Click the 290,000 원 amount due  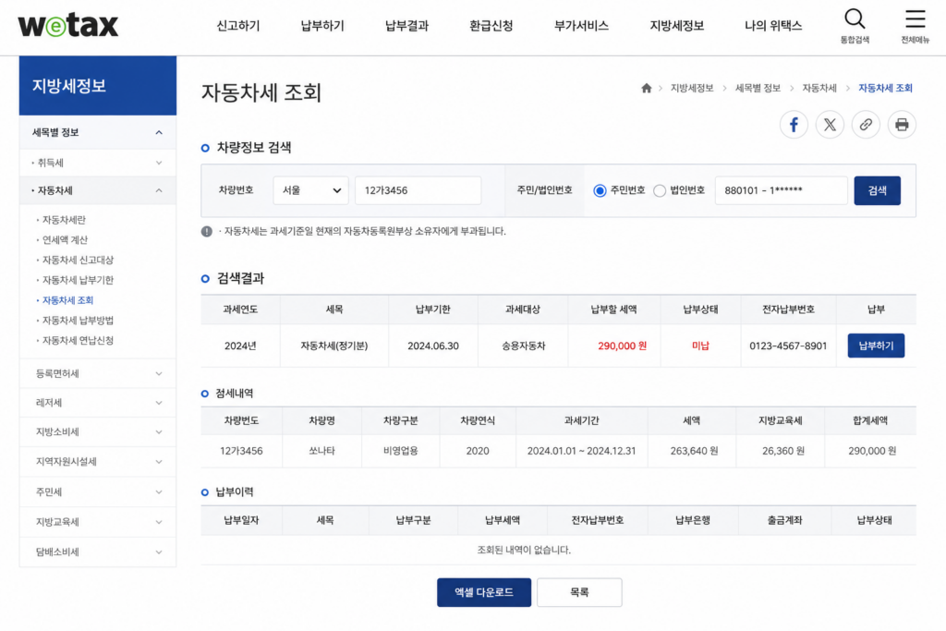[622, 346]
